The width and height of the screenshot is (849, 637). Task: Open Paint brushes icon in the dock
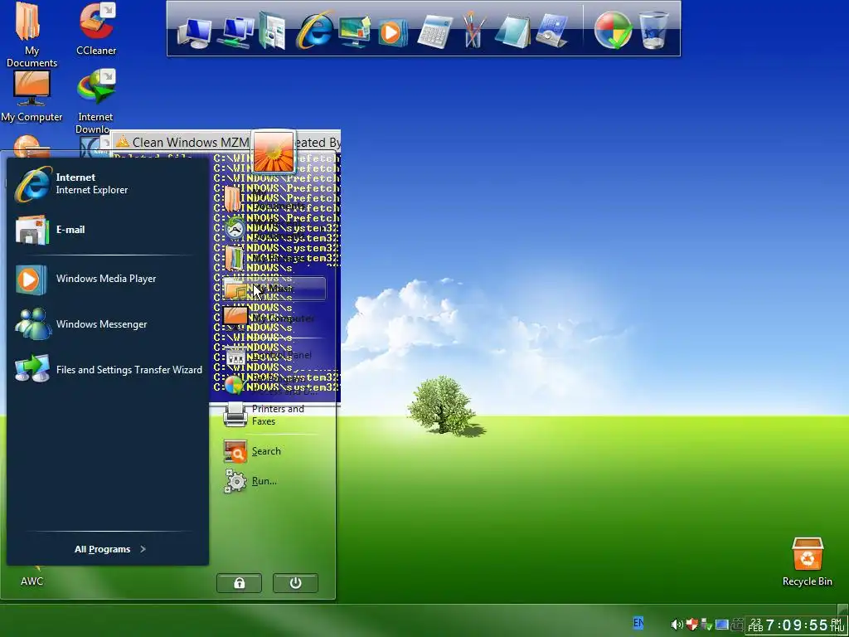[x=472, y=30]
